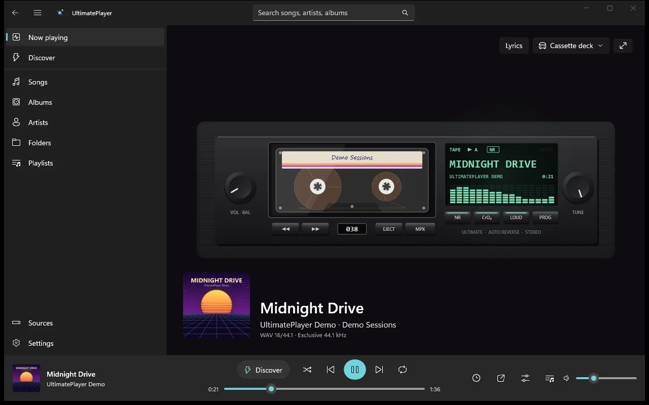Go to Now playing in sidebar

[85, 37]
